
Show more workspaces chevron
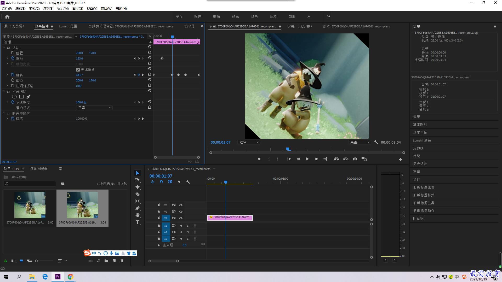pyautogui.click(x=329, y=16)
